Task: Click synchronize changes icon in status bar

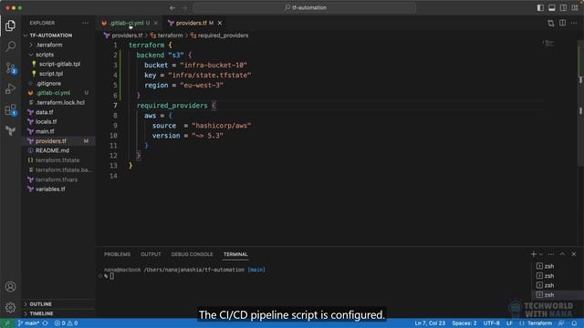Action: coord(46,323)
